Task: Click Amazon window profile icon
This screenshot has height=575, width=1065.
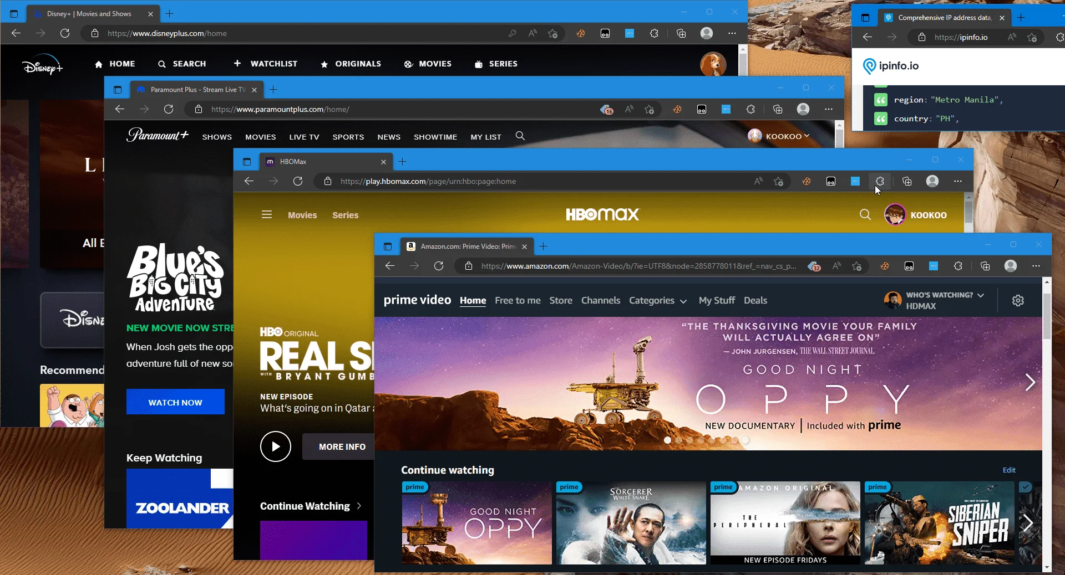Action: [1011, 266]
